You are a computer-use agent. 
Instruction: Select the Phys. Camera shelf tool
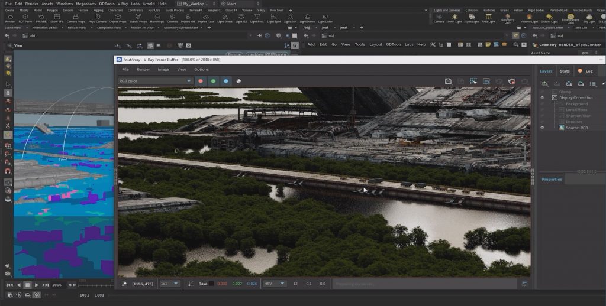(98, 17)
